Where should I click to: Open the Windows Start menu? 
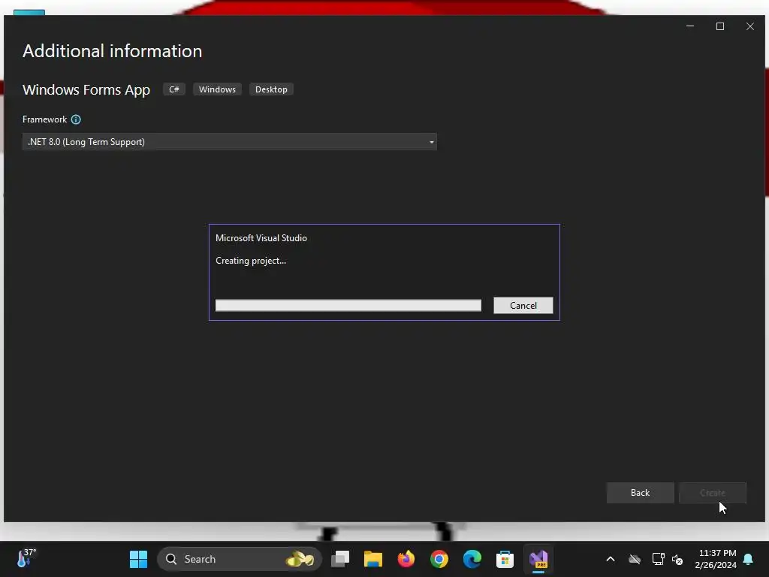pos(138,559)
